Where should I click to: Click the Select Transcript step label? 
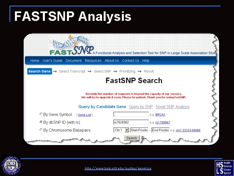coord(72,71)
